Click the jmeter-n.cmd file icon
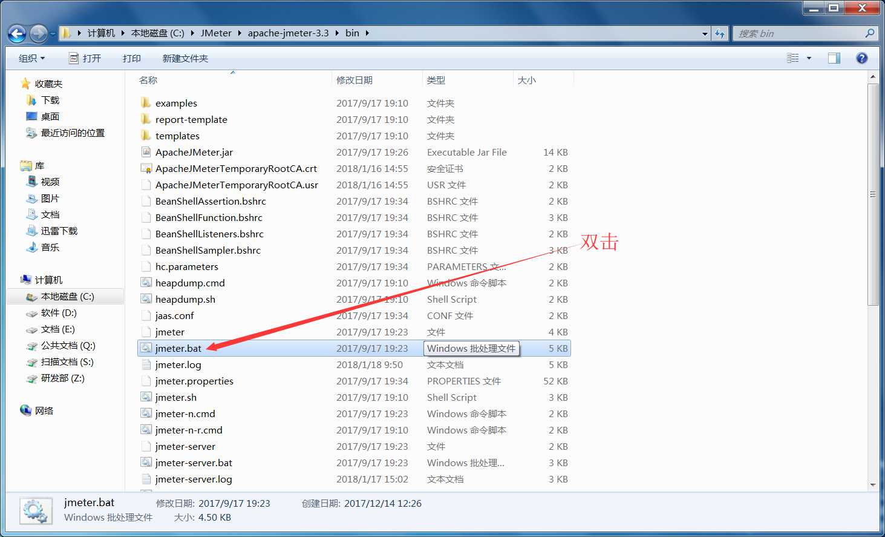885x537 pixels. click(146, 413)
